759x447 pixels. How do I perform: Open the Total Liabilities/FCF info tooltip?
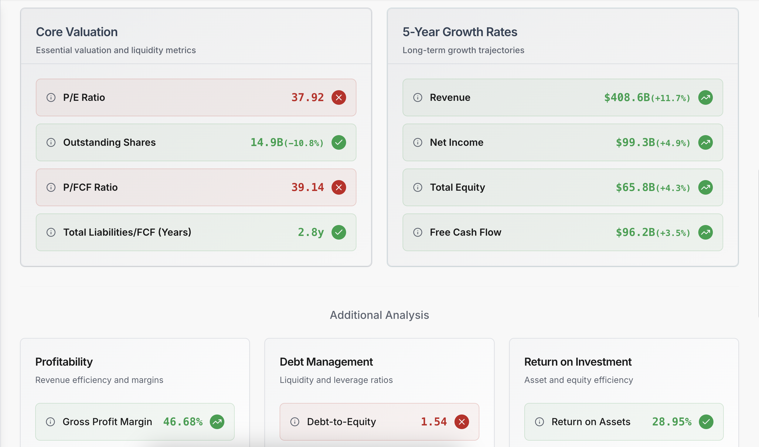pos(51,232)
